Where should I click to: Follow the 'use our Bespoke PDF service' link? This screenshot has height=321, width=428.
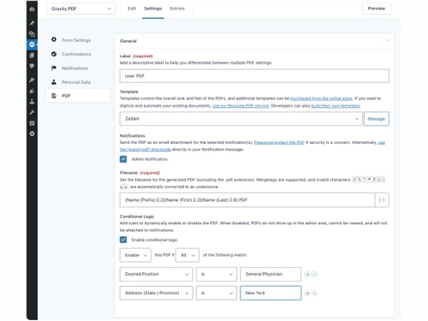tap(241, 105)
